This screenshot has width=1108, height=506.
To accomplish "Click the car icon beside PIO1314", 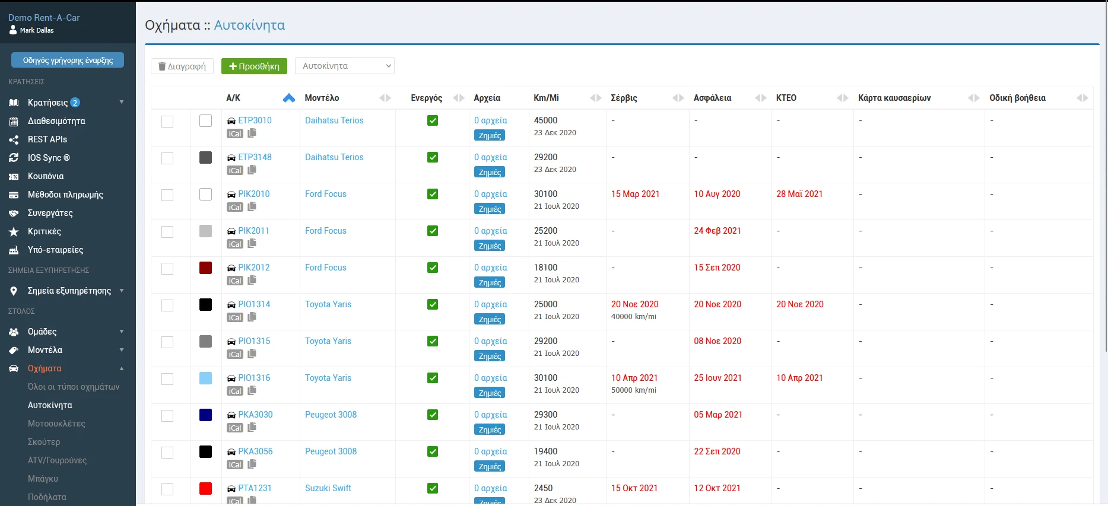I will tap(231, 305).
